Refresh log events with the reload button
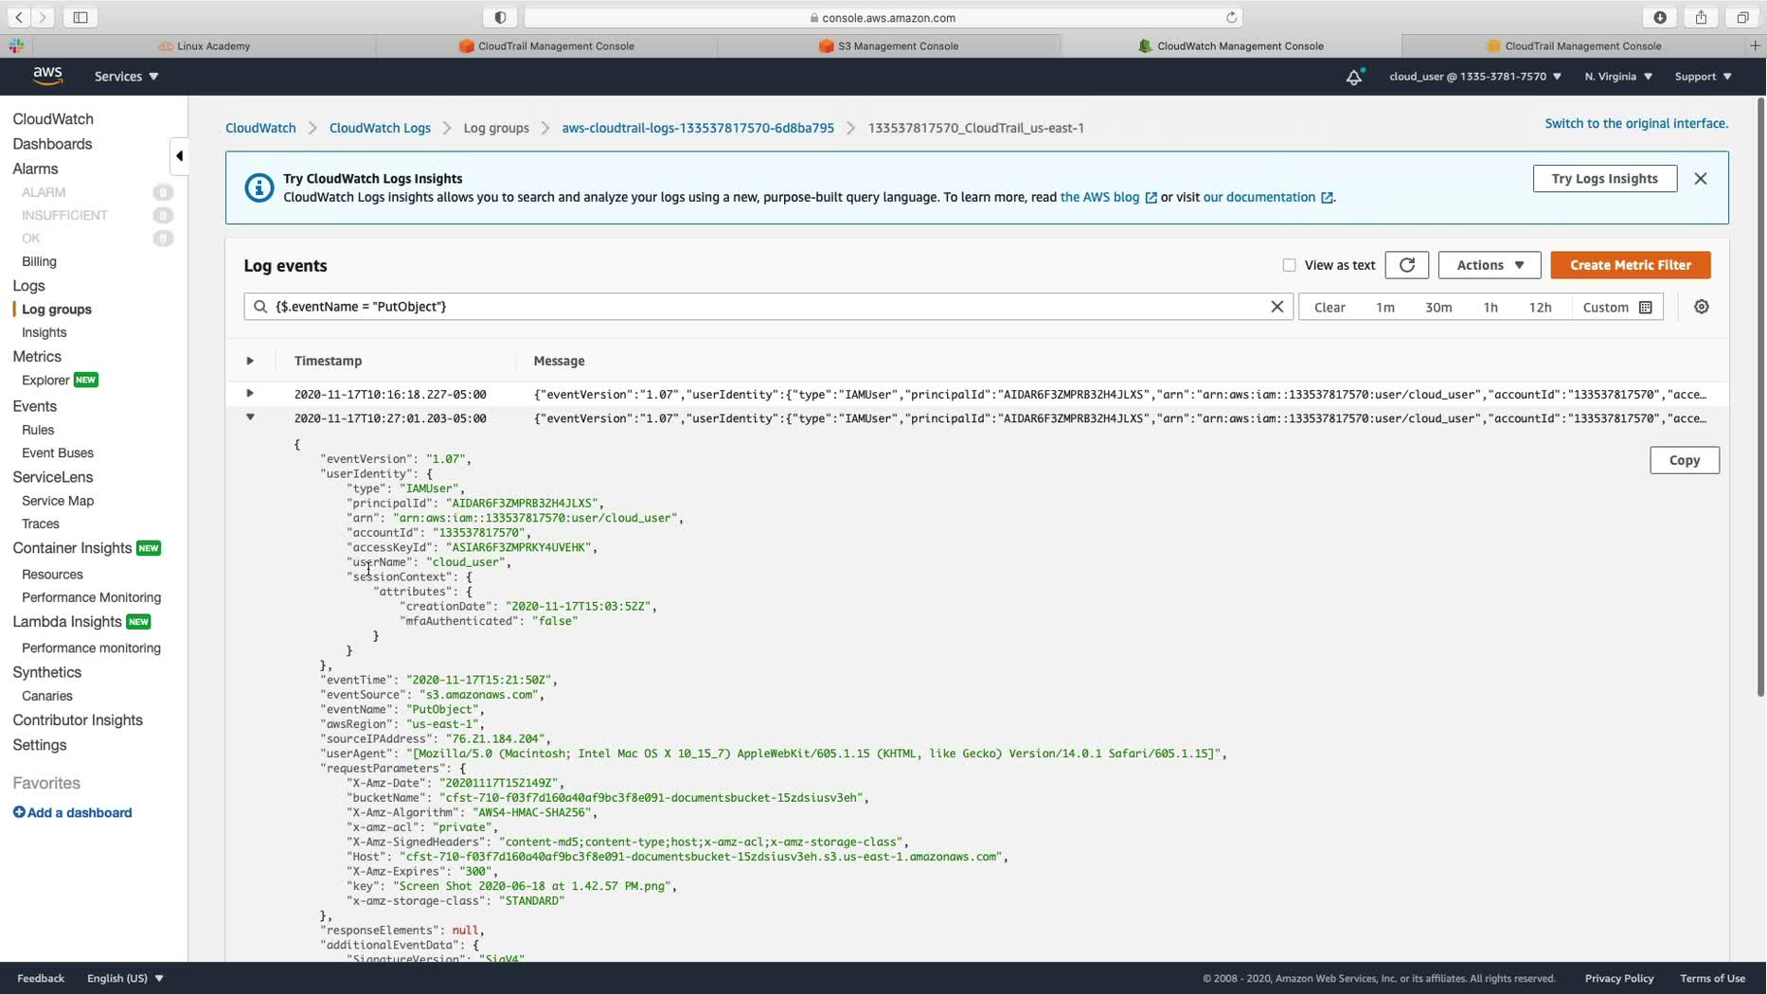Viewport: 1767px width, 994px height. (1406, 265)
